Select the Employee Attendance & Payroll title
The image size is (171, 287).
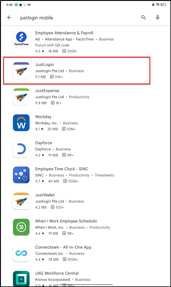(64, 33)
